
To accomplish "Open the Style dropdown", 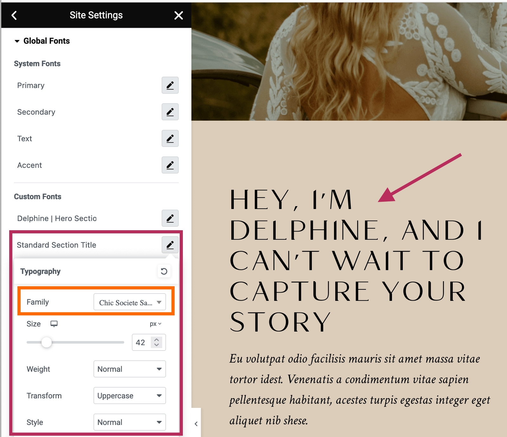I will [x=129, y=422].
